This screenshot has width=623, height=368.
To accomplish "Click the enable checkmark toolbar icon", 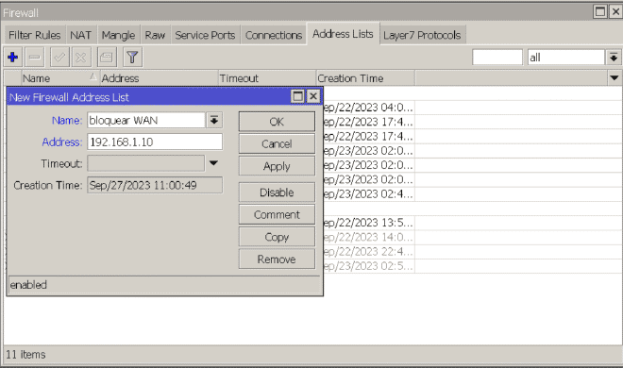I will tap(59, 58).
